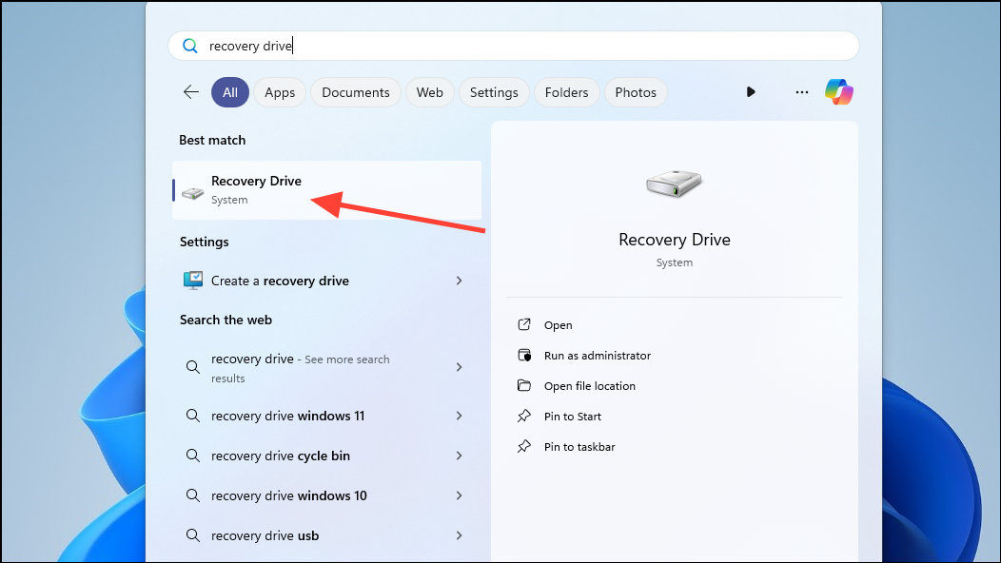Click the monitor icon for Create a recovery drive
The width and height of the screenshot is (1001, 563).
(193, 281)
